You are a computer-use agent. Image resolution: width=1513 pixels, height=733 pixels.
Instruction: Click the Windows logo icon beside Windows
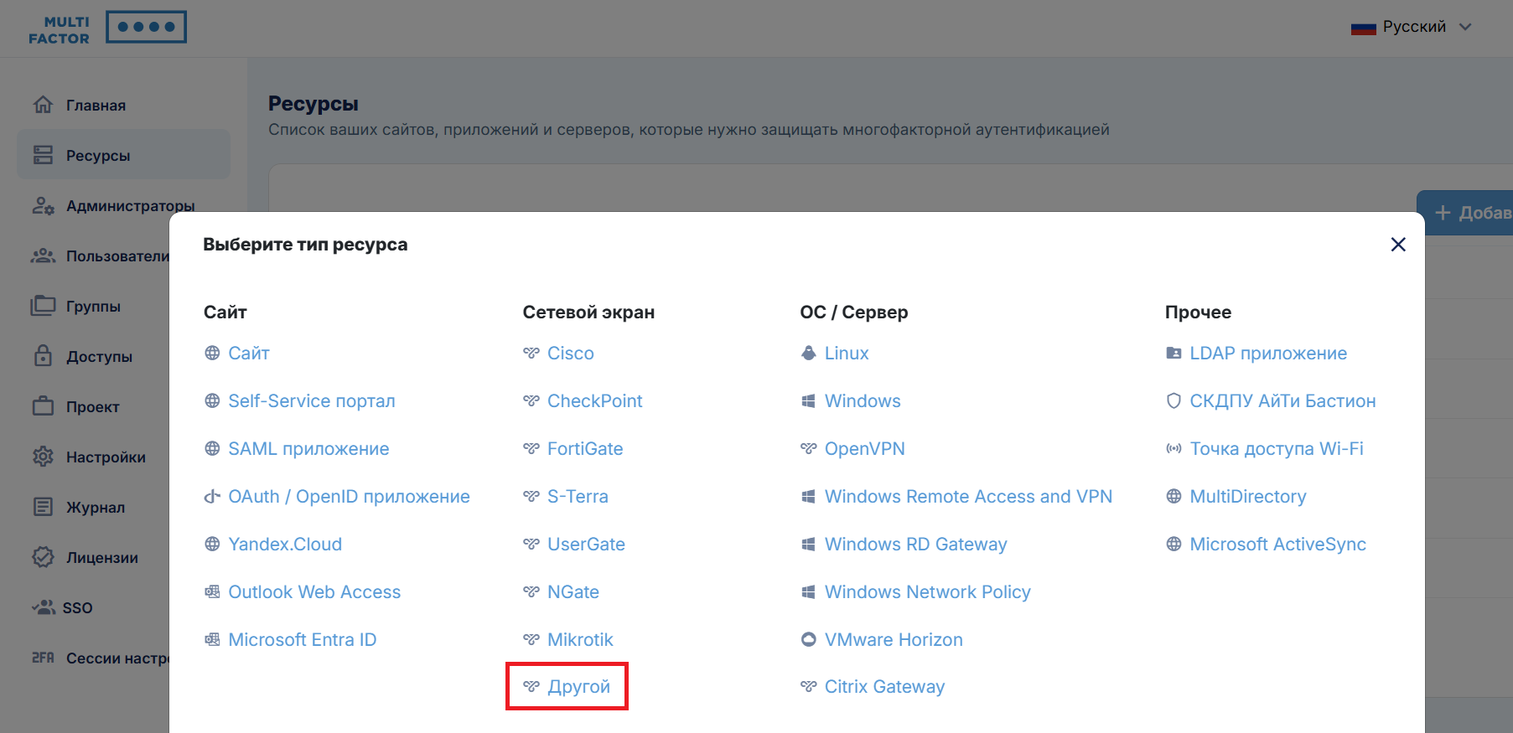tap(808, 401)
